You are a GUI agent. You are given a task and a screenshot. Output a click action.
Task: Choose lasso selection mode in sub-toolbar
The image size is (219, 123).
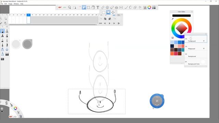coord(108,12)
